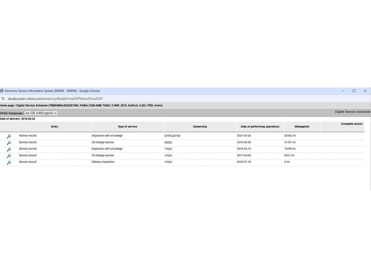Click the site information icon in address bar

[x=3, y=98]
